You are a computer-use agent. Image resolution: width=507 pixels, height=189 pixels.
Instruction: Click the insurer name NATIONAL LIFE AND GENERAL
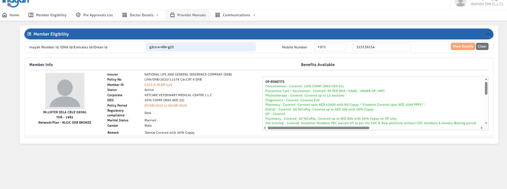[x=188, y=74]
